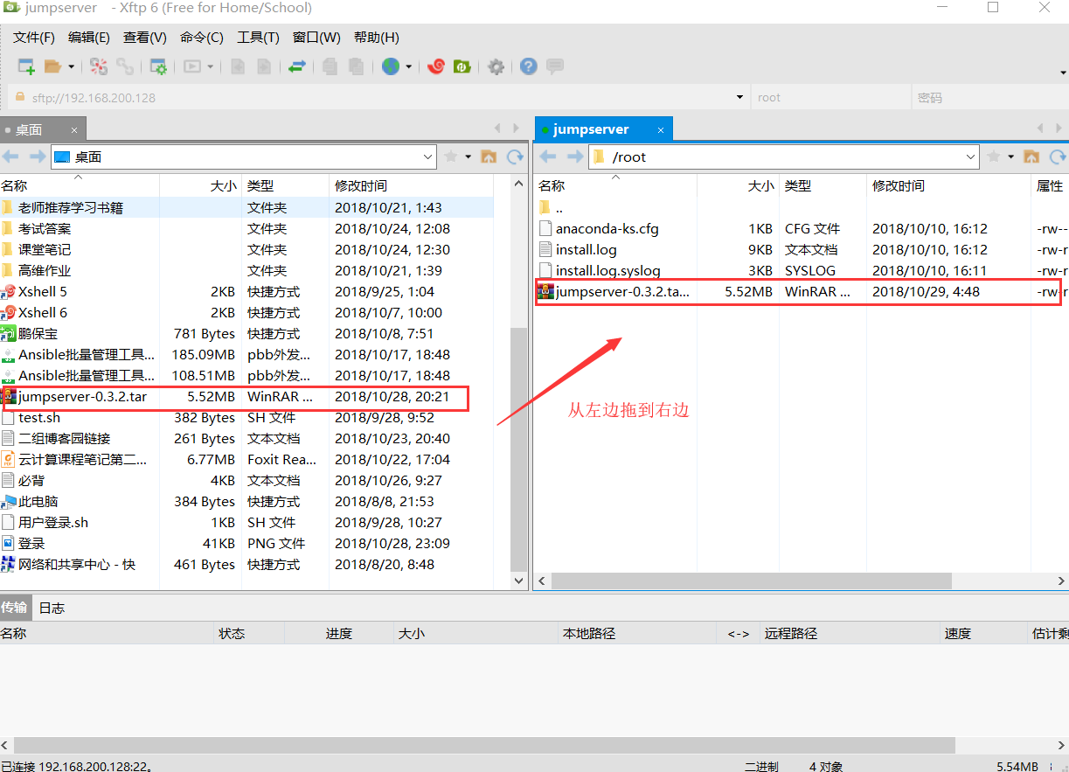The height and width of the screenshot is (772, 1069).
Task: Open the 工具(T) menu
Action: click(x=258, y=38)
